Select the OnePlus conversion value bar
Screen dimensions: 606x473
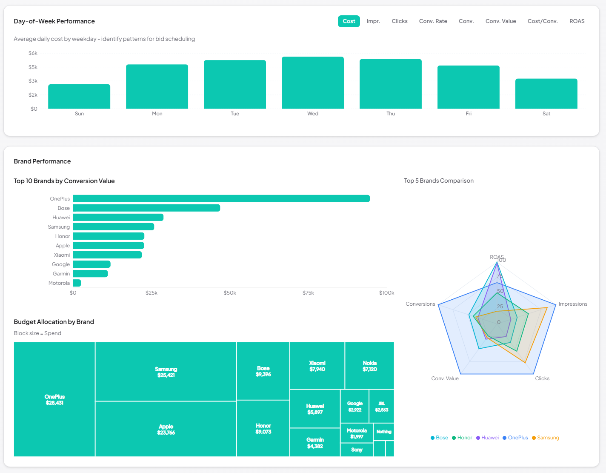click(x=221, y=198)
